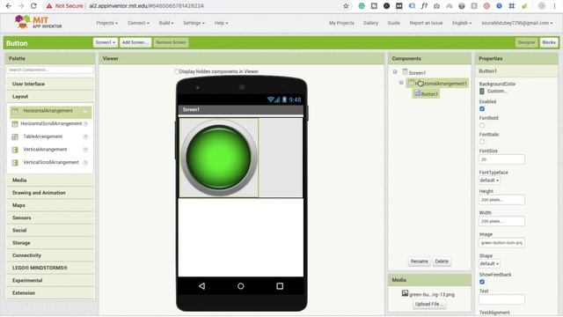Click the Image property field
The width and height of the screenshot is (563, 317).
501,243
